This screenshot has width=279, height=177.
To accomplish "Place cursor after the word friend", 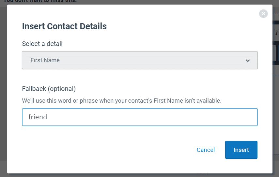I will (x=47, y=117).
